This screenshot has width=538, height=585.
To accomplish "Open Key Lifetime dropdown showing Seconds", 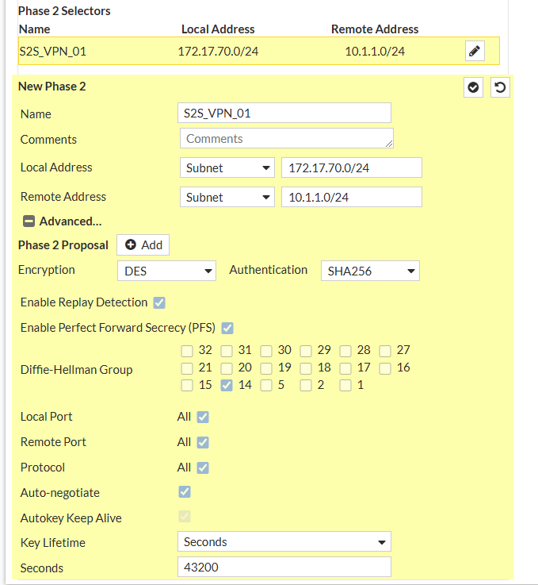I will tap(284, 541).
